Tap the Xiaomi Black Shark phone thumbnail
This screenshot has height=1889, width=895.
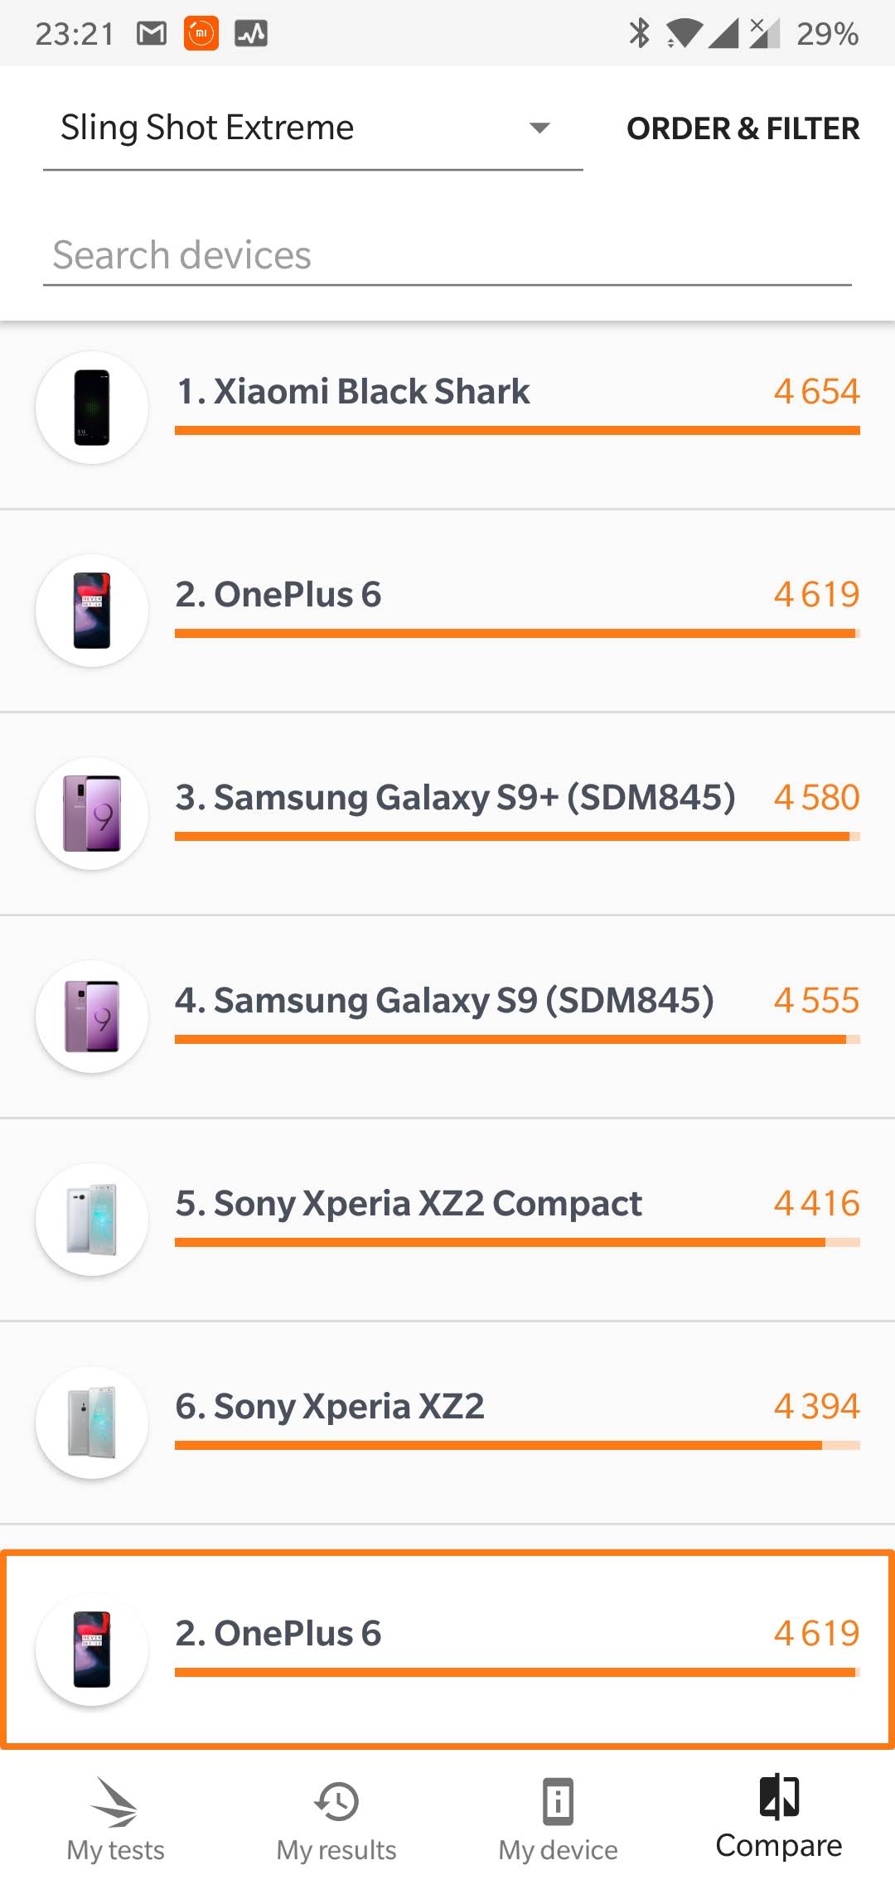click(x=92, y=408)
